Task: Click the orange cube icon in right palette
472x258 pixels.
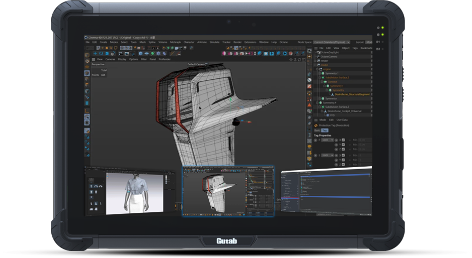Action: [x=309, y=159]
